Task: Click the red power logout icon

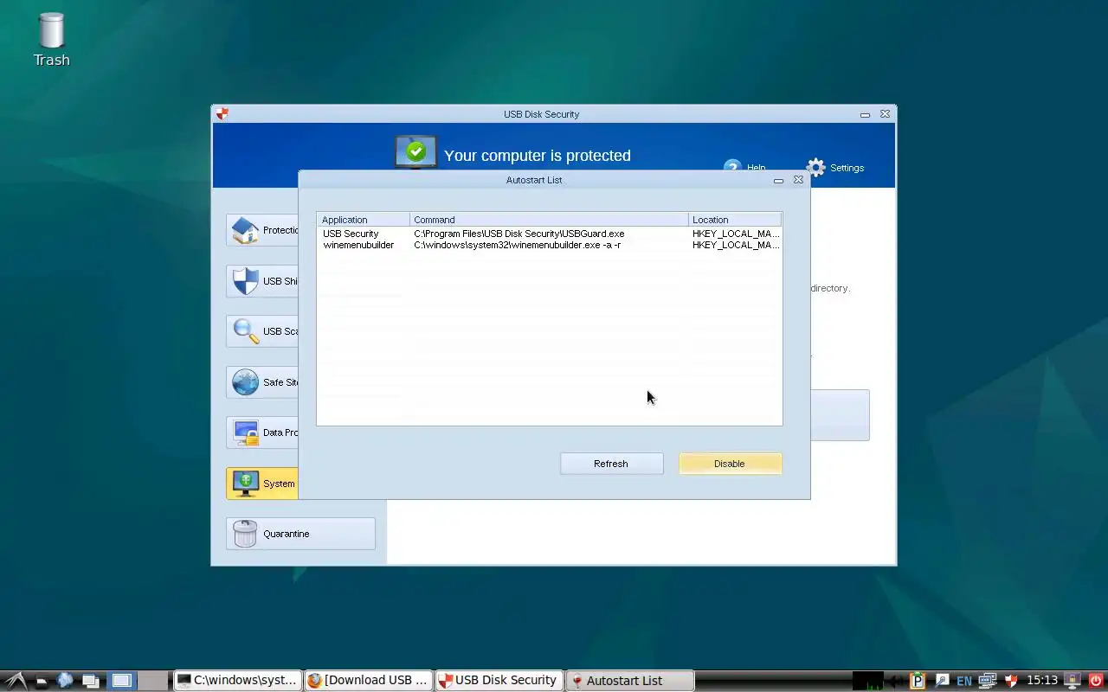Action: [1096, 681]
